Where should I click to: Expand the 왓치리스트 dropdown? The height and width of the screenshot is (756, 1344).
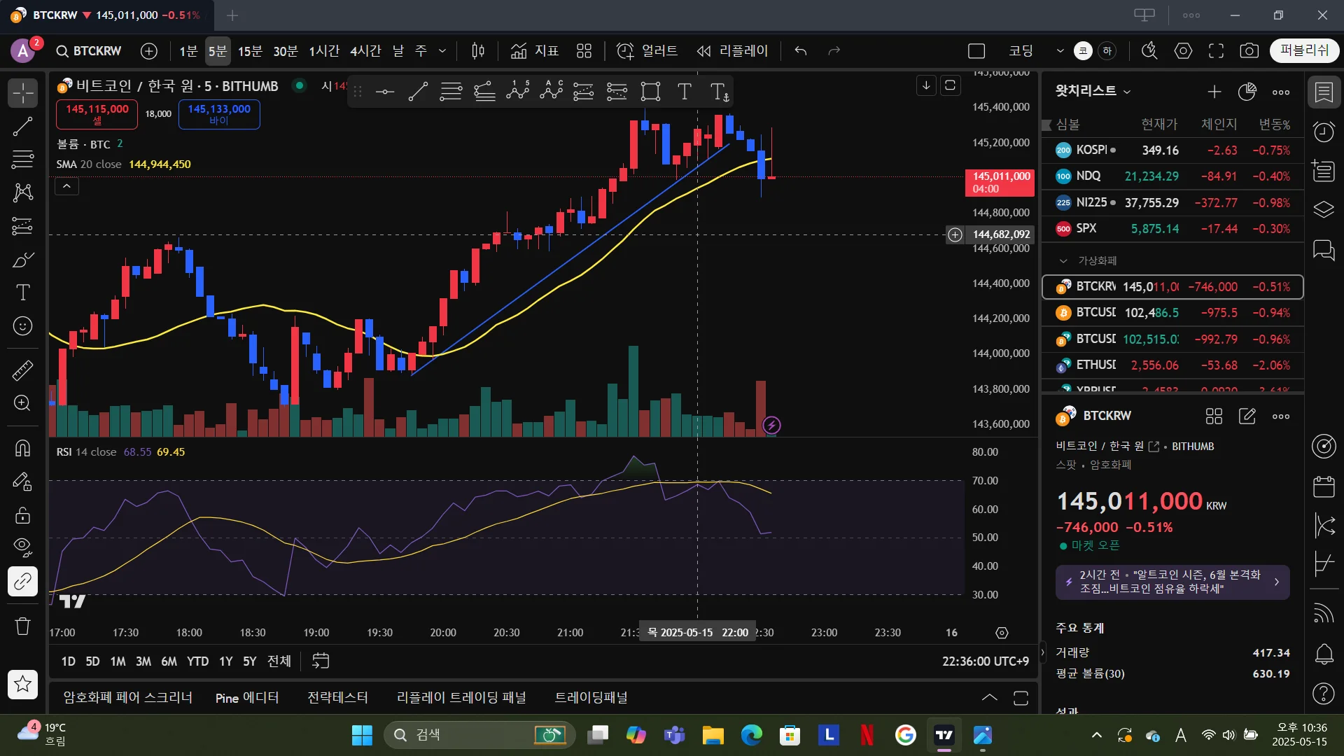click(1127, 92)
